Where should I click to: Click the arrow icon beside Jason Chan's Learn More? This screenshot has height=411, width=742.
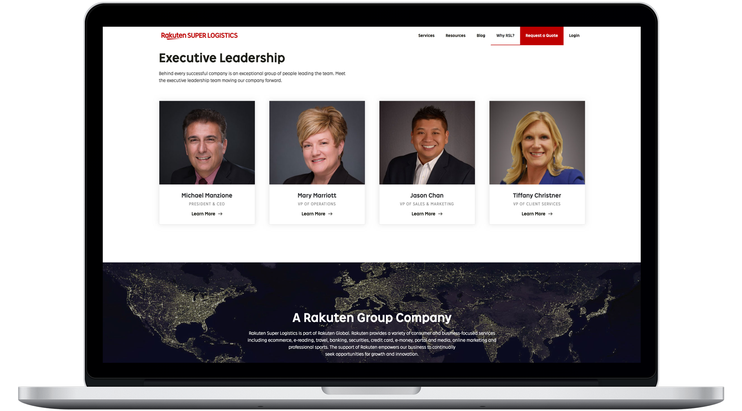(440, 214)
